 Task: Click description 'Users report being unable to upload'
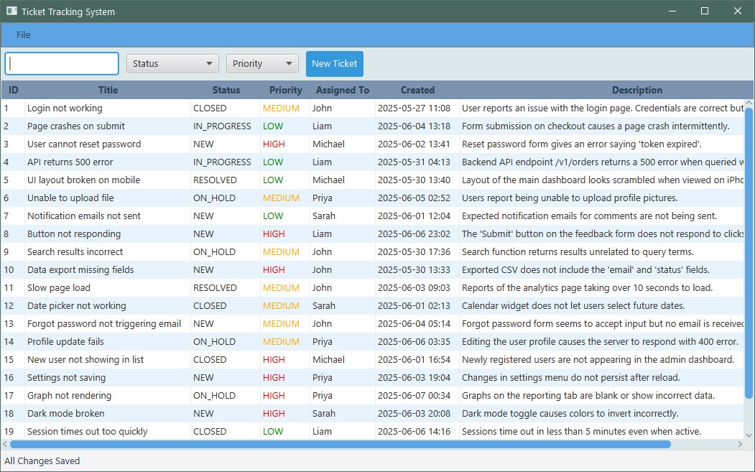(570, 198)
